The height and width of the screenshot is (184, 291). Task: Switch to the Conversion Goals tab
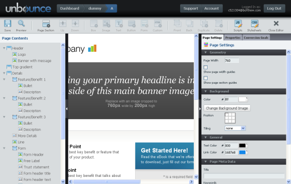pos(256,38)
